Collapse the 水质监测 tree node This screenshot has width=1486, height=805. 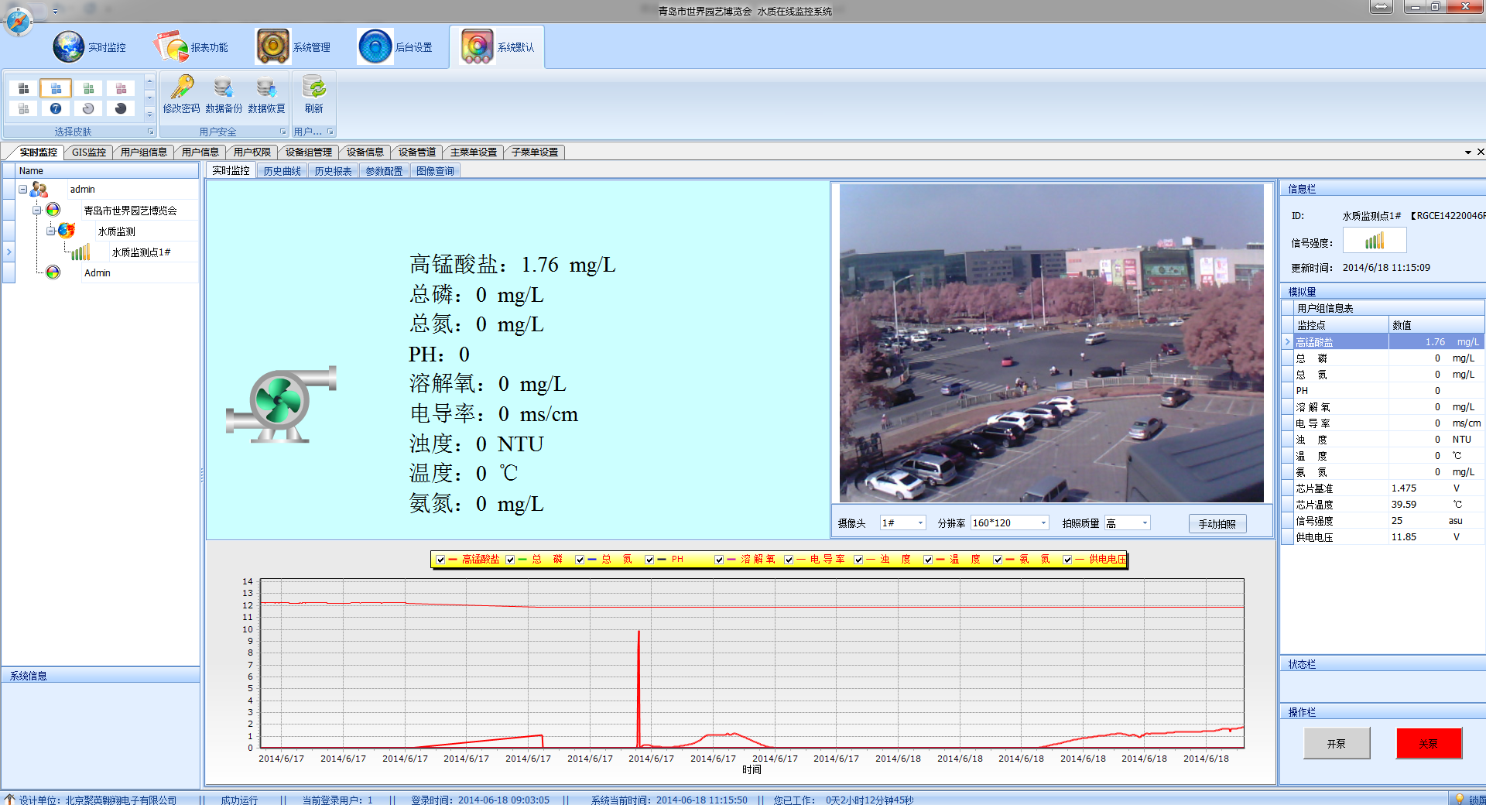pyautogui.click(x=50, y=231)
